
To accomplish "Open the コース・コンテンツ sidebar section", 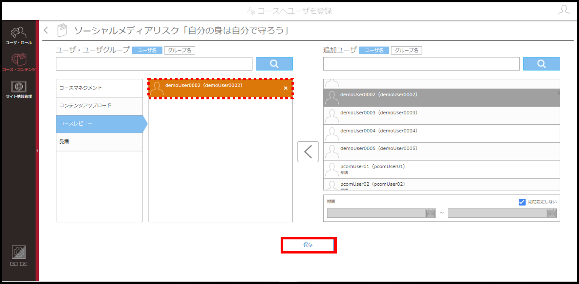I will pos(19,63).
